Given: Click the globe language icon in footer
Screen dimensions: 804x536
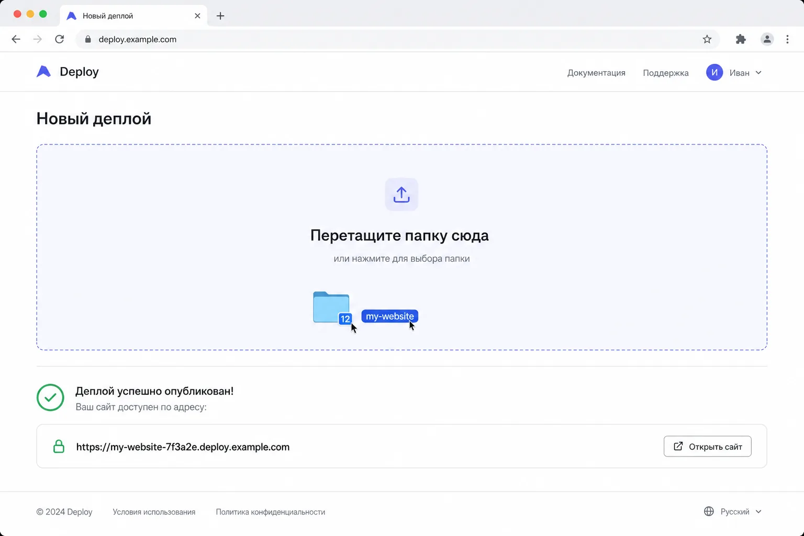Looking at the screenshot, I should click(x=709, y=511).
